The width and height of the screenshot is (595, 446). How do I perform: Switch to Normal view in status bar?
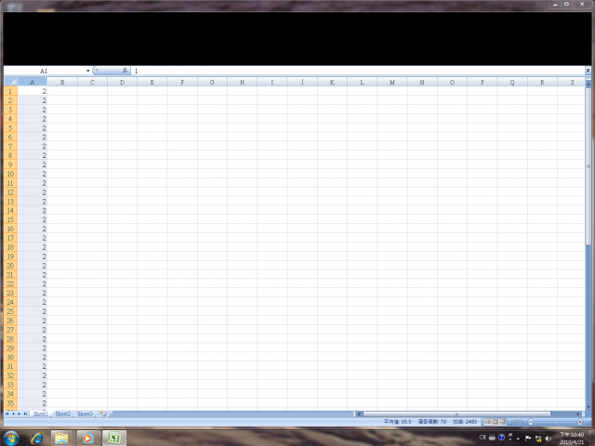487,422
